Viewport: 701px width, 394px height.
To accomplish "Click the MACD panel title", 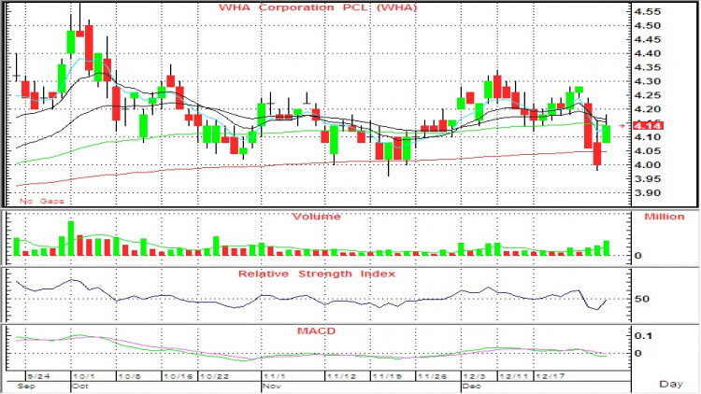I will (316, 331).
